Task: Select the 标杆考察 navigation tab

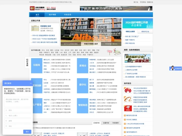Action: tap(52, 15)
